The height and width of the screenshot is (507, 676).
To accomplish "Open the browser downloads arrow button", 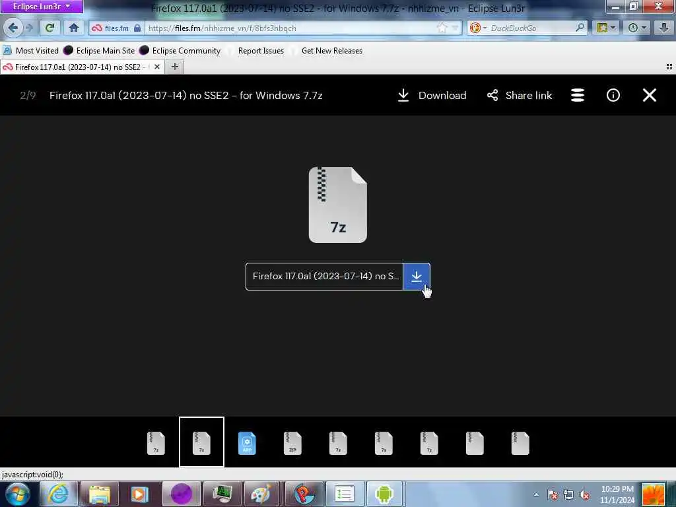I will click(x=664, y=28).
